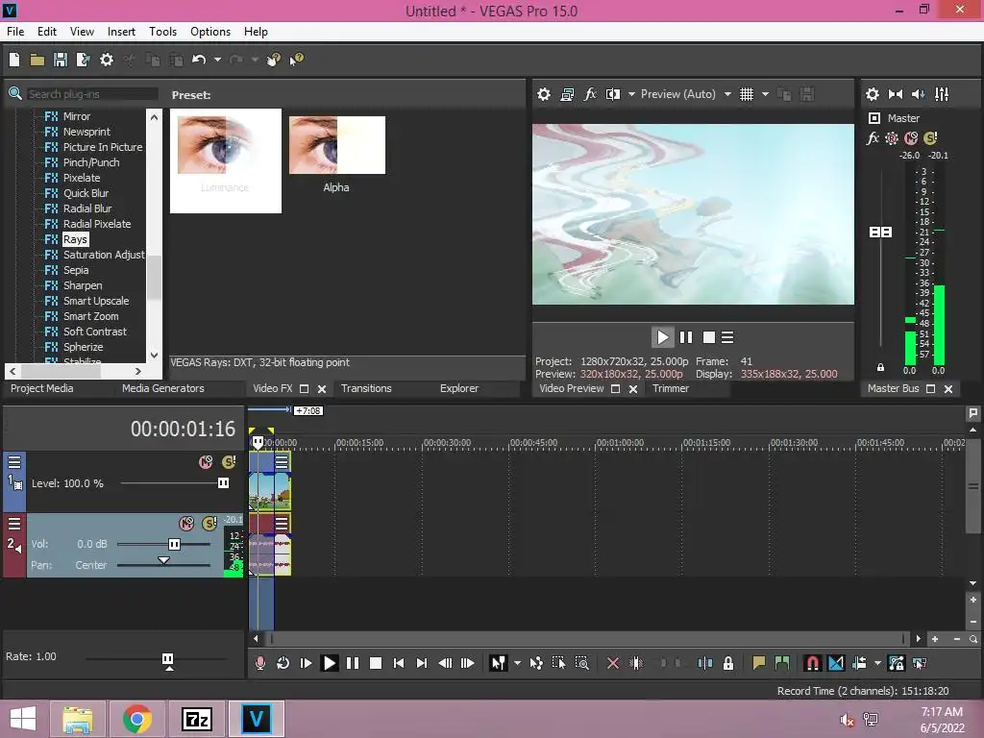984x738 pixels.
Task: Select the Selection Edit Tool
Action: pyautogui.click(x=558, y=663)
